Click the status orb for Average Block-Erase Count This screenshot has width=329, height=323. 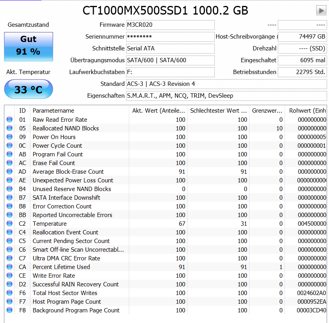[x=9, y=172]
